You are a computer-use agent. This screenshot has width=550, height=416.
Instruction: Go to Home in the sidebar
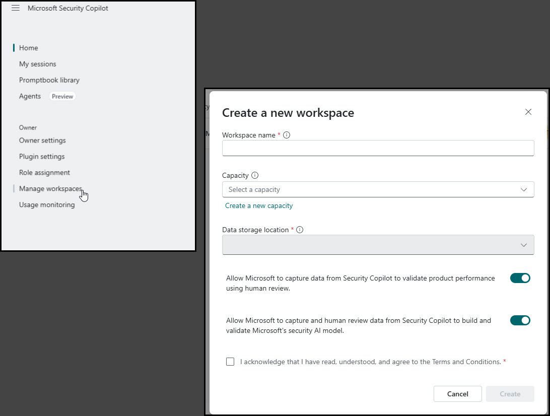click(28, 48)
